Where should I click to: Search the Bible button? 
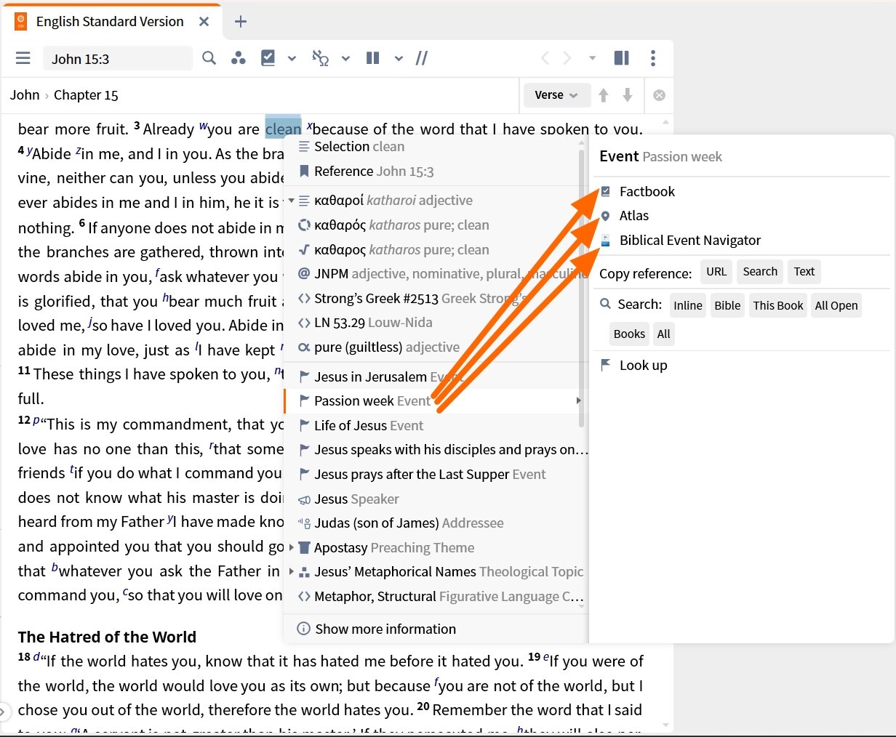tap(727, 305)
